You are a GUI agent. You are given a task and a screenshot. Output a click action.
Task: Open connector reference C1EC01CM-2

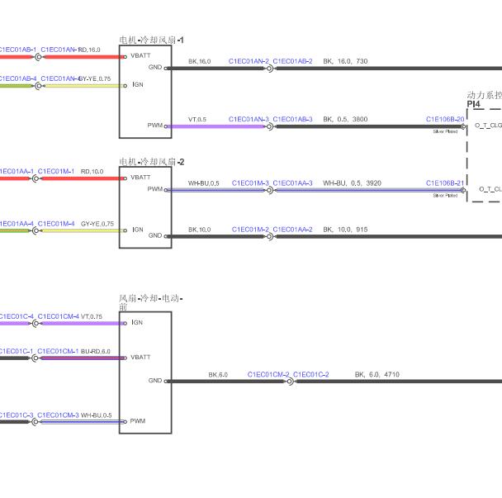pos(268,374)
